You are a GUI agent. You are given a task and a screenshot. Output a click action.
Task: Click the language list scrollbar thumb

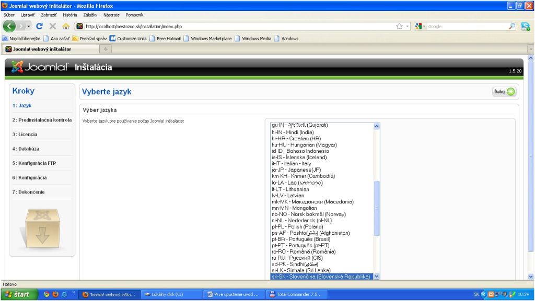point(377,208)
